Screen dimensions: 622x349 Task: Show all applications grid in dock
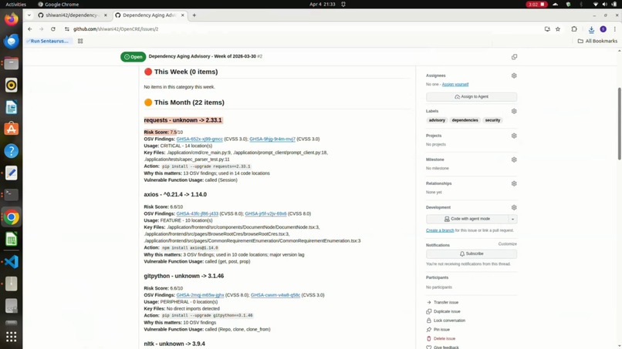(11, 337)
